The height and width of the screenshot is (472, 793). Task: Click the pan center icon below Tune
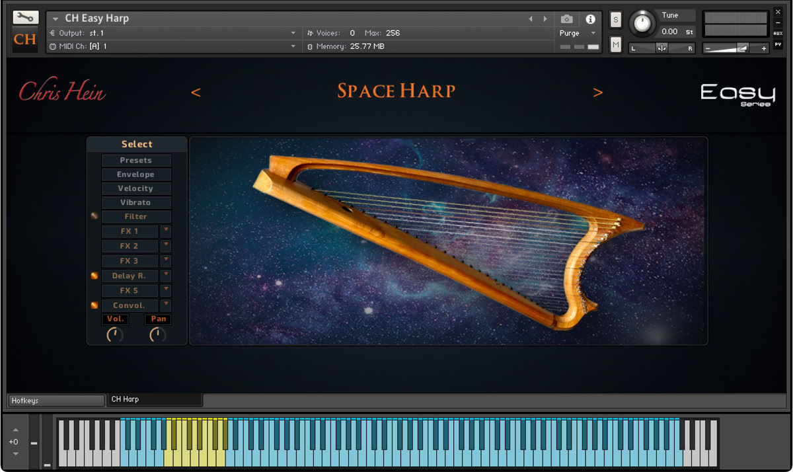pos(661,48)
